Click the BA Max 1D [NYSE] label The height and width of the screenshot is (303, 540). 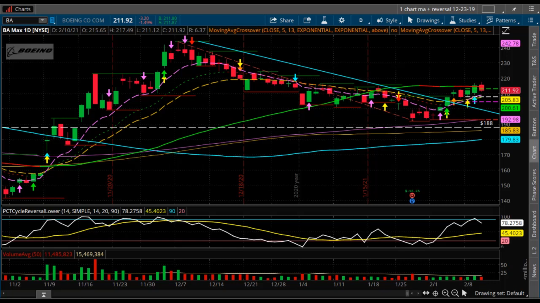(x=26, y=30)
